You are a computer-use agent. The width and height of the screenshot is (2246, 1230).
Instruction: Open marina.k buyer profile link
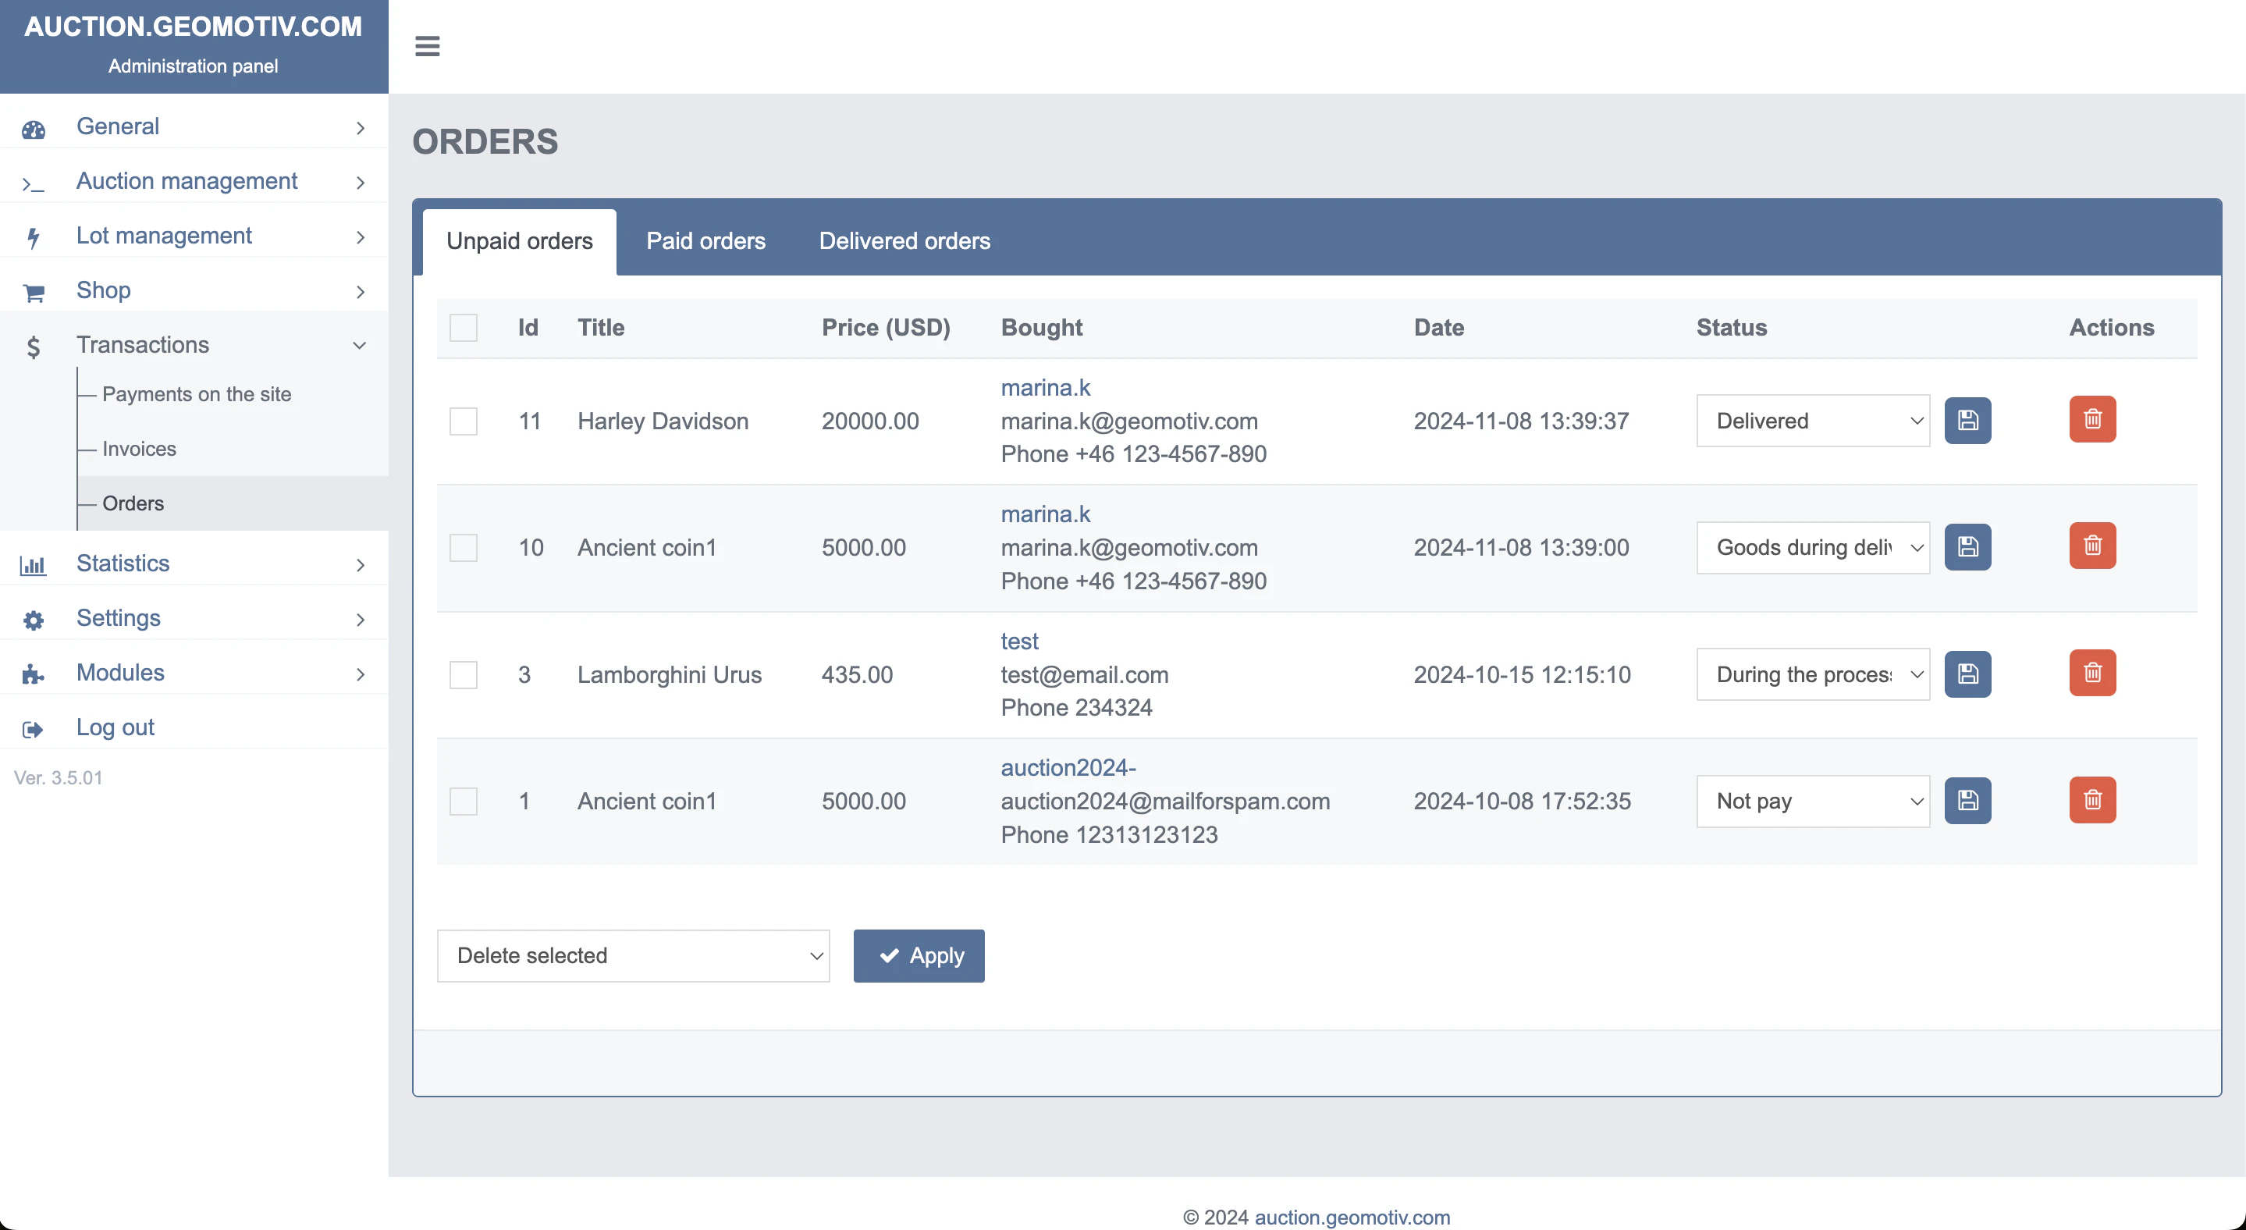point(1046,387)
